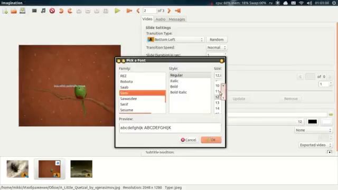Switch to the Audio tab
338x190 pixels.
[161, 20]
